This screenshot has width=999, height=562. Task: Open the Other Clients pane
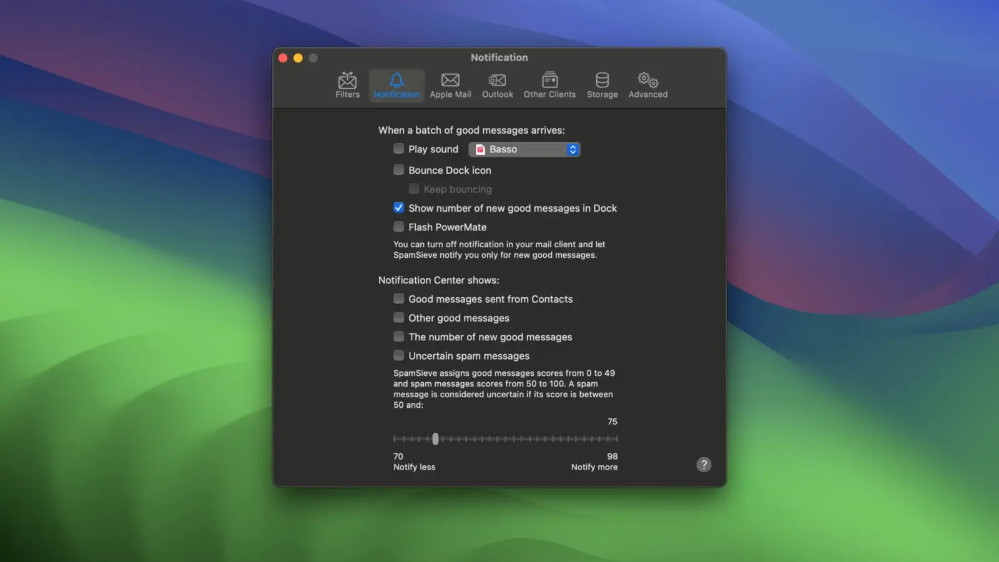click(549, 85)
